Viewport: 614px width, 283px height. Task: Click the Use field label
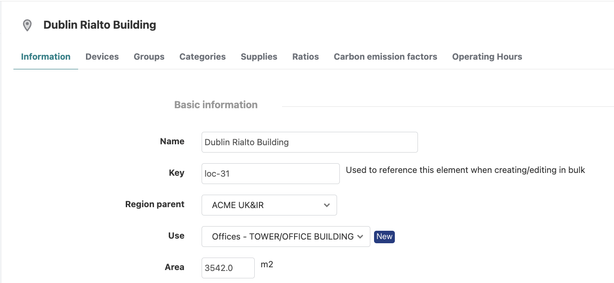click(176, 236)
